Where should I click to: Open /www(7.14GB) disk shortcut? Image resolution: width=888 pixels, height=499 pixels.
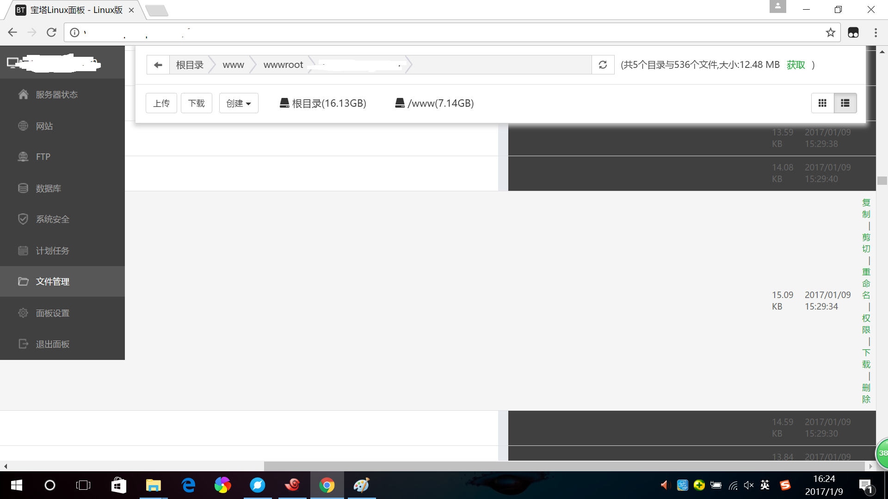point(434,103)
